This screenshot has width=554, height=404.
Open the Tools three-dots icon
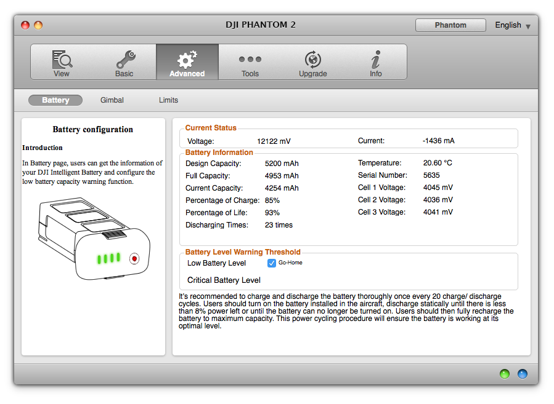pyautogui.click(x=250, y=59)
